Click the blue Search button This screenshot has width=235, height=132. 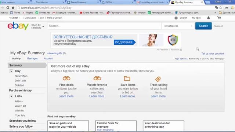[x=203, y=26]
